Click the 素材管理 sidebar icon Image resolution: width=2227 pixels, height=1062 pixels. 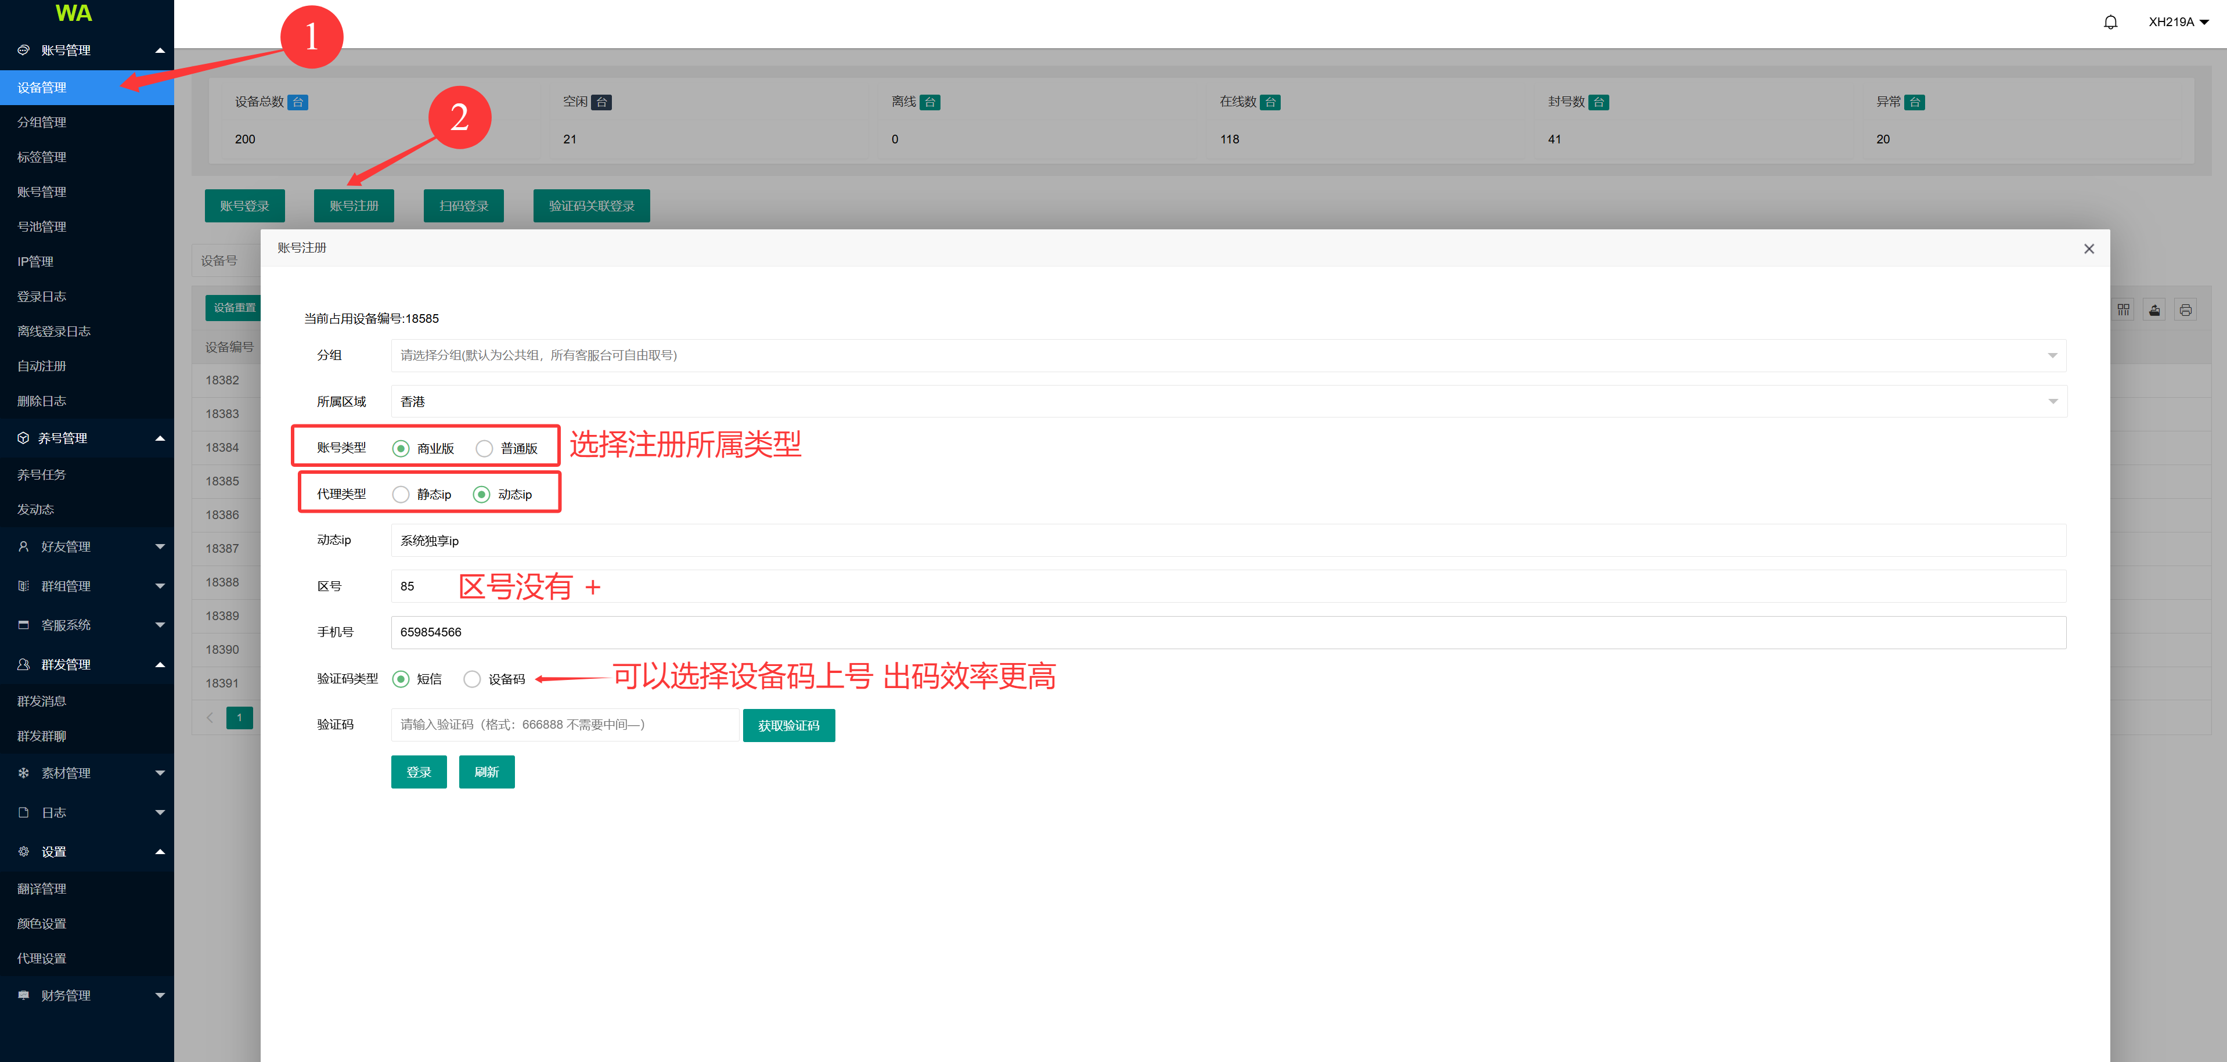tap(23, 773)
